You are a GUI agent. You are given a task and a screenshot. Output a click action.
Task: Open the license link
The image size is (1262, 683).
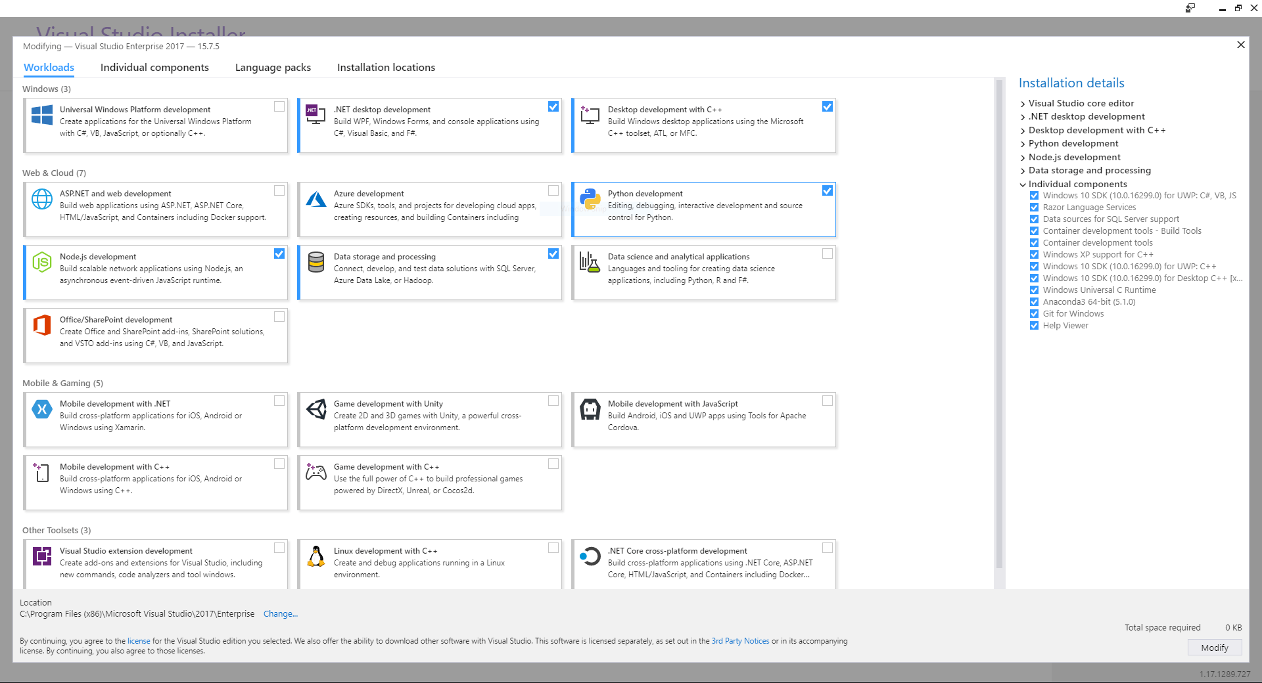[x=139, y=641]
